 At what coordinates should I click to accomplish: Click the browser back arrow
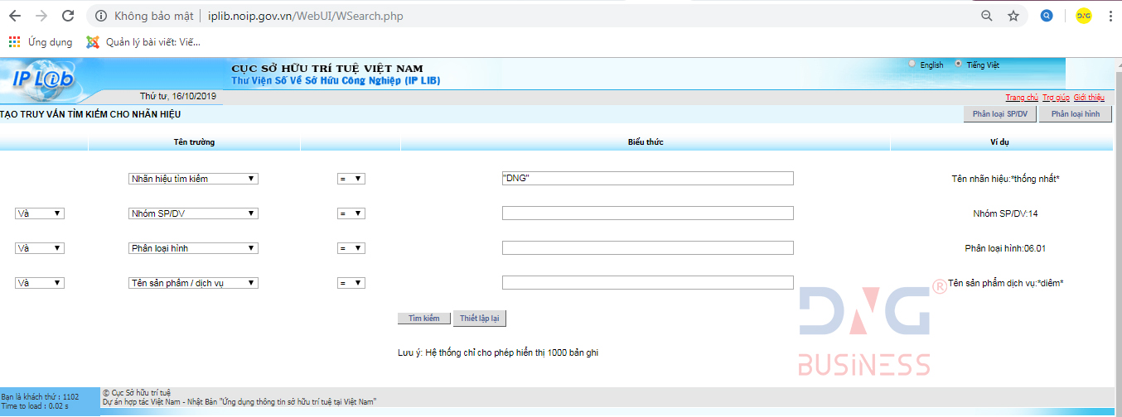tap(17, 16)
